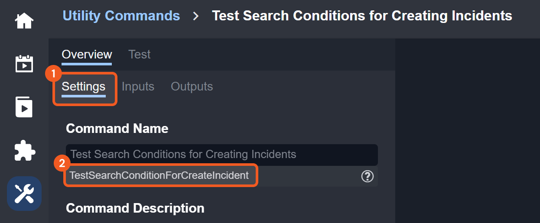The image size is (540, 223).
Task: Select the wrench and screwdriver utility icon
Action: pyautogui.click(x=24, y=194)
